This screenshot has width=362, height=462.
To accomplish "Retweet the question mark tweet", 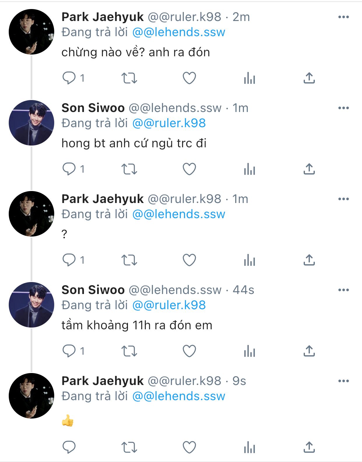I will click(x=129, y=260).
